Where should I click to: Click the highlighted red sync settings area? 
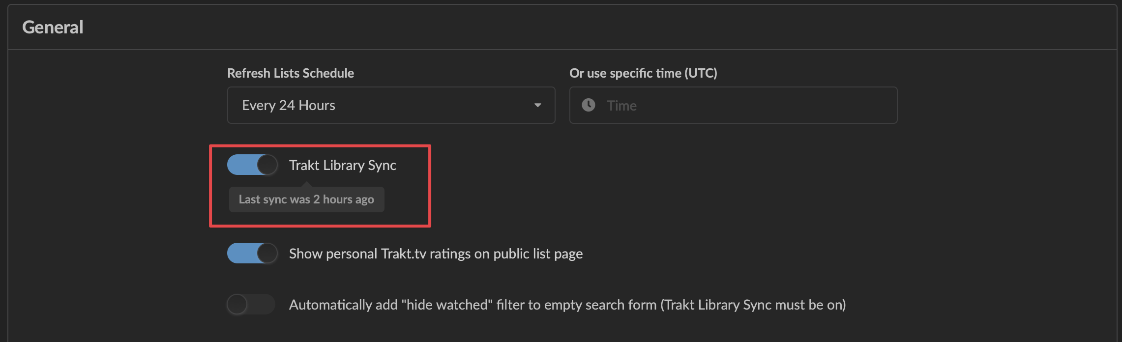pyautogui.click(x=320, y=186)
